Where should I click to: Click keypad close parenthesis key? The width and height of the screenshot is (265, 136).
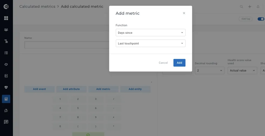[96, 126]
